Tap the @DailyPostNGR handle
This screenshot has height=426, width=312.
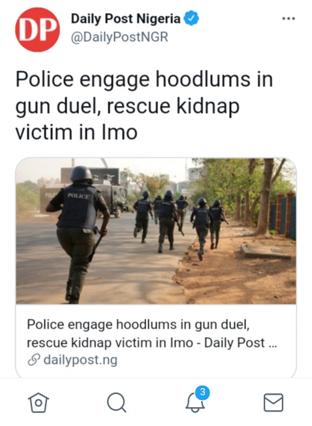pyautogui.click(x=119, y=37)
